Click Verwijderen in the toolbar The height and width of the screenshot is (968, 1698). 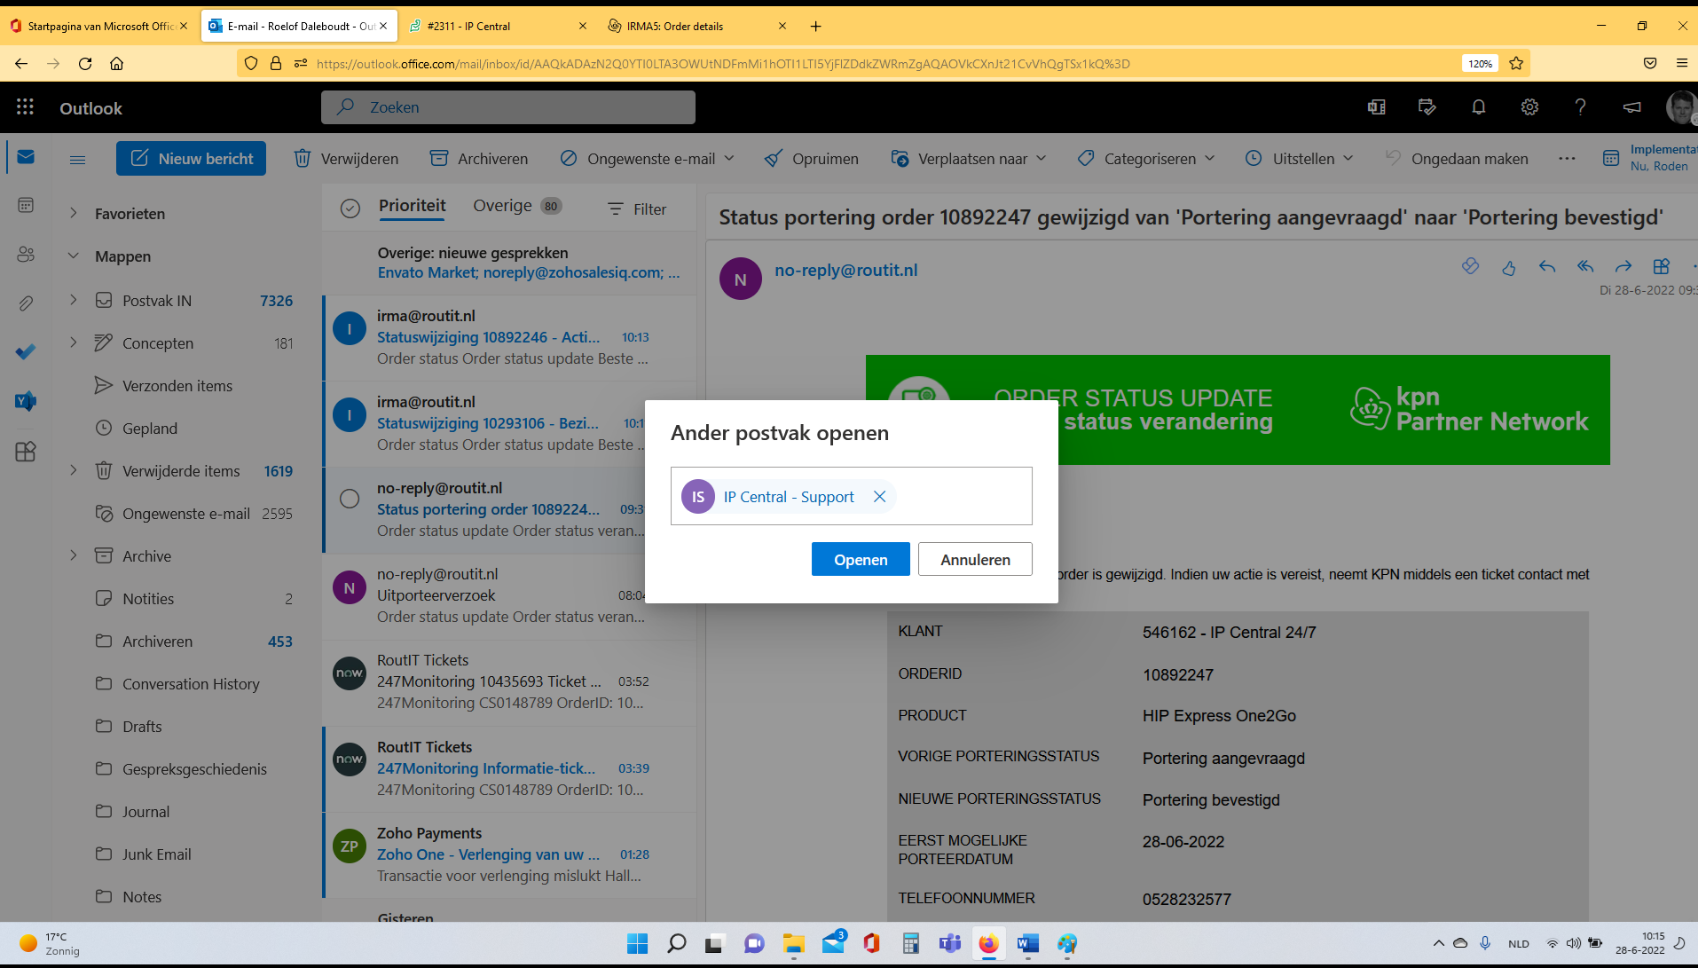[346, 159]
